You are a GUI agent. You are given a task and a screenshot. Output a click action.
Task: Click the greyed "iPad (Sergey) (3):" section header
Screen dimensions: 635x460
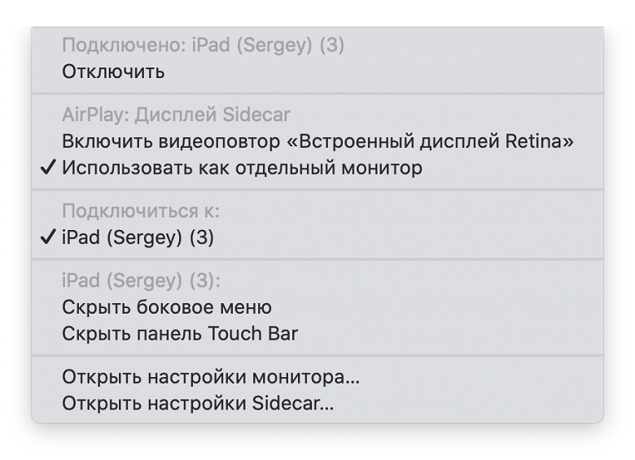pos(141,281)
